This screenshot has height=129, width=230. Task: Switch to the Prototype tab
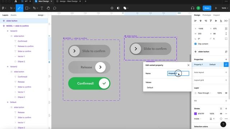[207, 15]
